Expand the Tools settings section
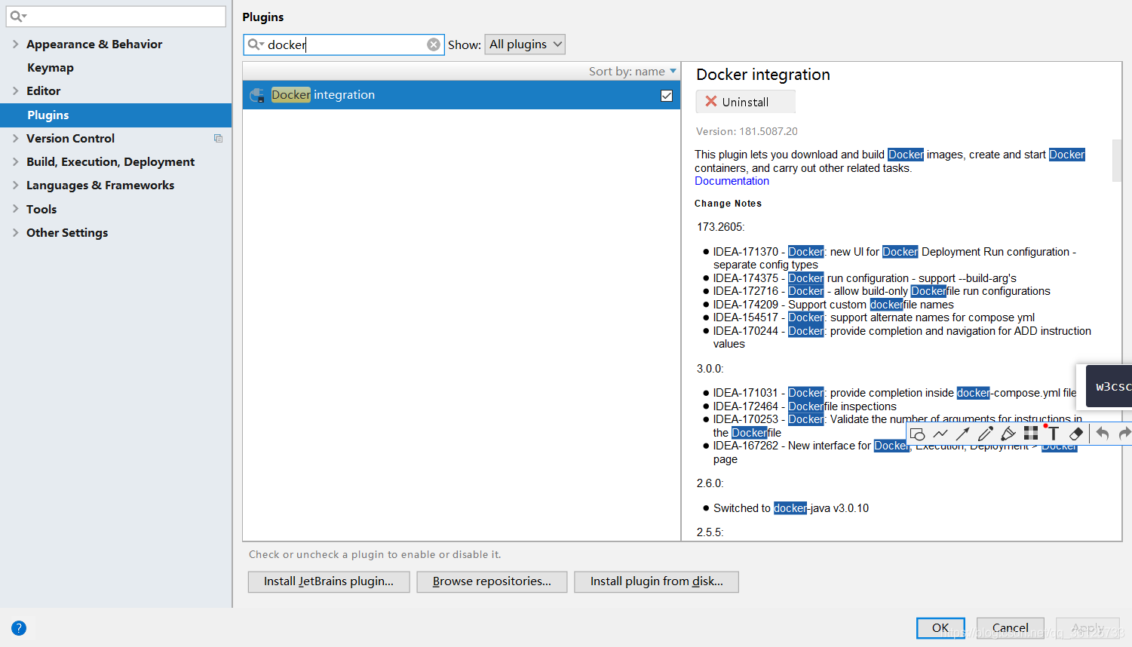This screenshot has height=647, width=1132. (15, 209)
